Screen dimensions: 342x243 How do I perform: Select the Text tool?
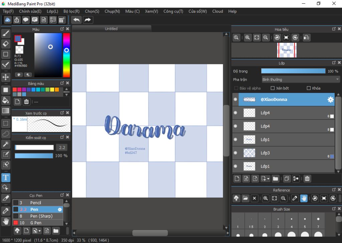[6, 177]
